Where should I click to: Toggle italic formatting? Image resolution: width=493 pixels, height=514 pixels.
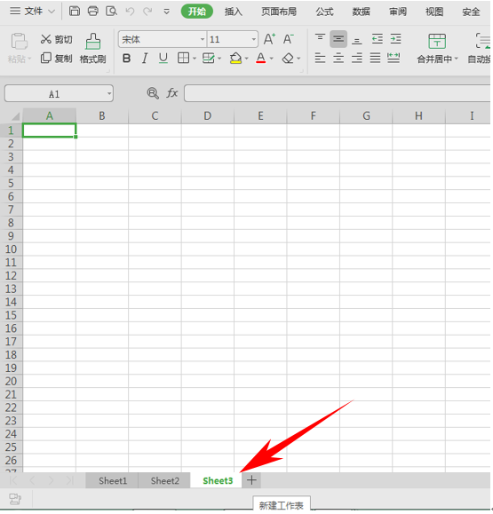145,59
